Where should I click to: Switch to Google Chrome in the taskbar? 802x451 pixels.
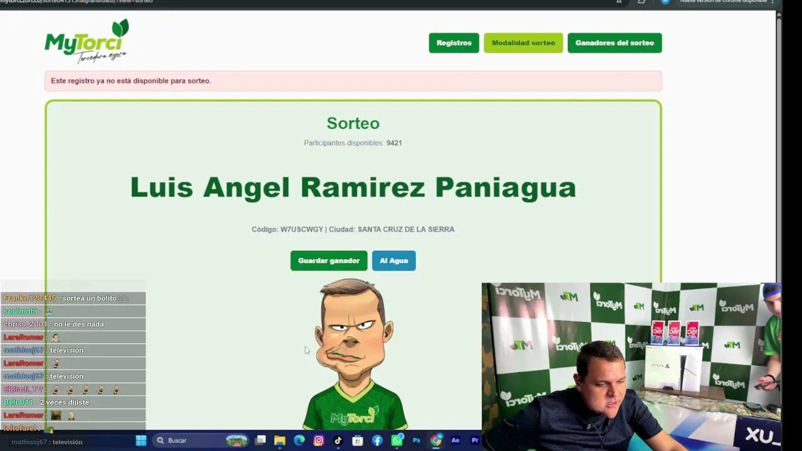click(435, 440)
